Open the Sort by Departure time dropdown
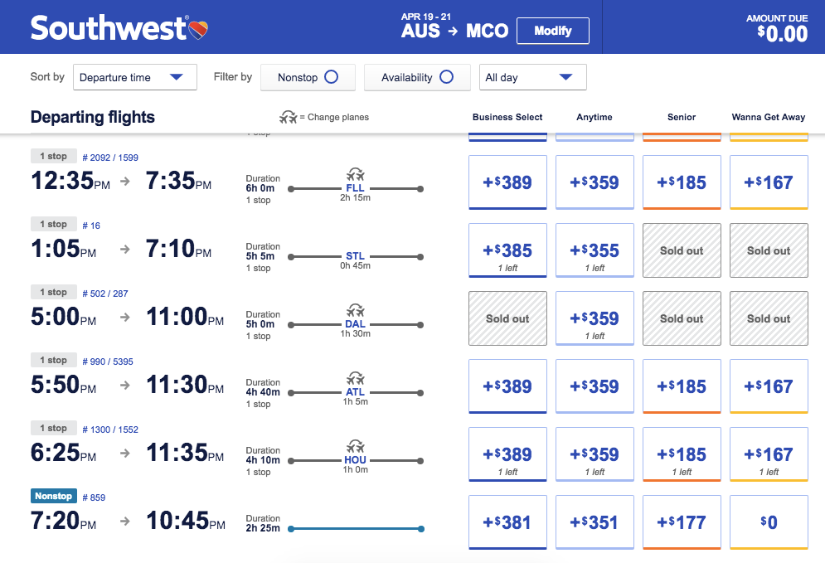The height and width of the screenshot is (563, 825). click(135, 77)
